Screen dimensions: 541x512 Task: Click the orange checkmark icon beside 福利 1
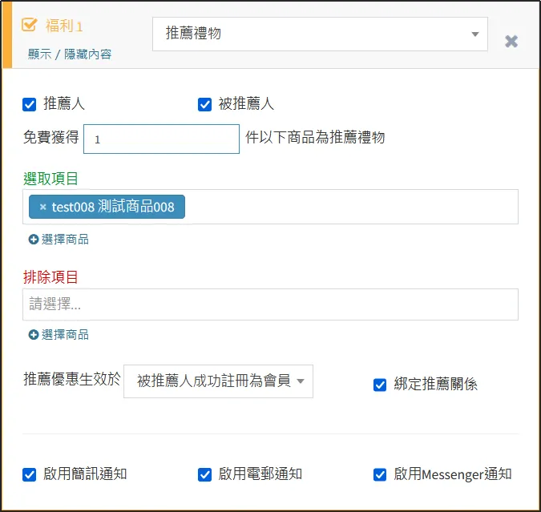[30, 25]
